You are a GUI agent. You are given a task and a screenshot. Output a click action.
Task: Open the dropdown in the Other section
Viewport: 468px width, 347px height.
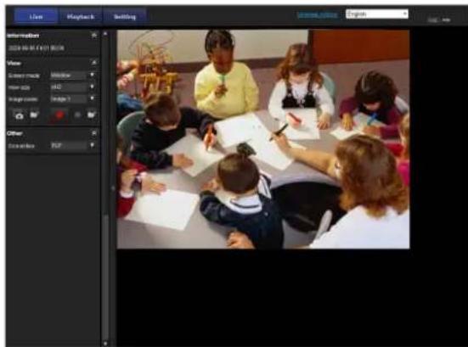point(72,145)
